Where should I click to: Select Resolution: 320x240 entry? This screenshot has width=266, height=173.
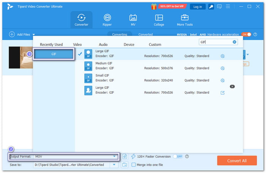click(158, 80)
